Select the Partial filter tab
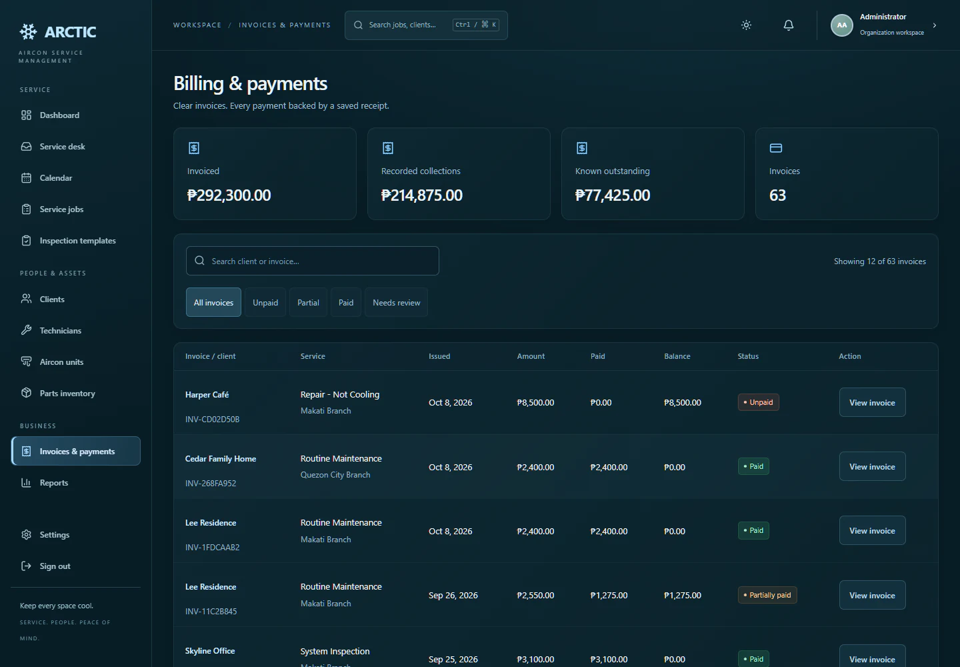Viewport: 960px width, 667px height. 308,302
